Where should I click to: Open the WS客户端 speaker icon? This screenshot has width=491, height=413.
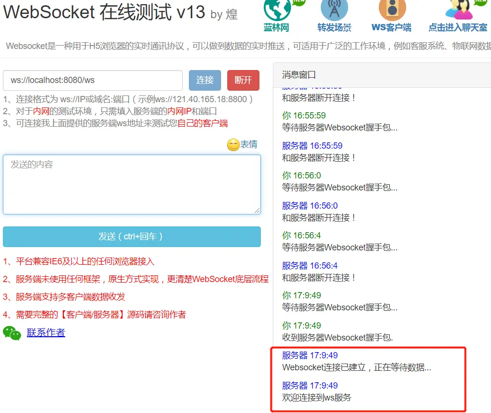pos(392,10)
